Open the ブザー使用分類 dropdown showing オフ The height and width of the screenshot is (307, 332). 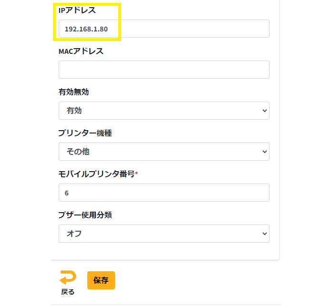(x=164, y=234)
